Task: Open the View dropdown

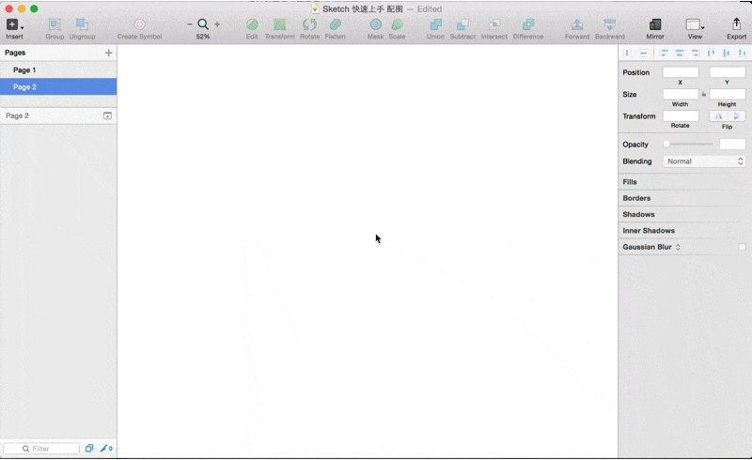Action: point(695,24)
